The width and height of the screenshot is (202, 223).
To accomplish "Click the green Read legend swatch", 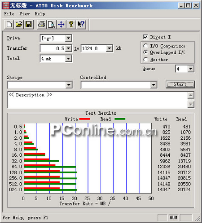I will [120, 119].
